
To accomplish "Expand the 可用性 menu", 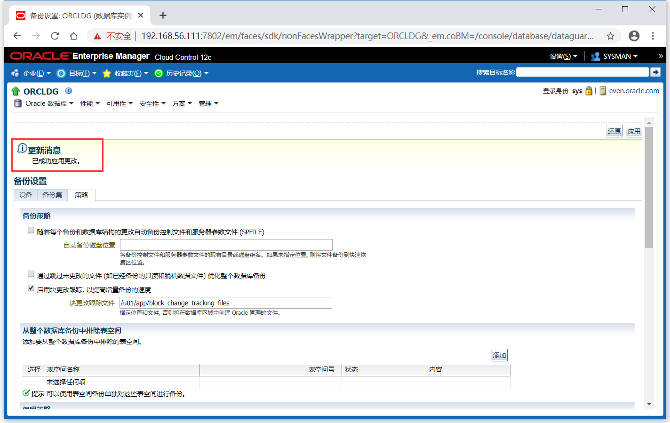I will click(x=120, y=104).
